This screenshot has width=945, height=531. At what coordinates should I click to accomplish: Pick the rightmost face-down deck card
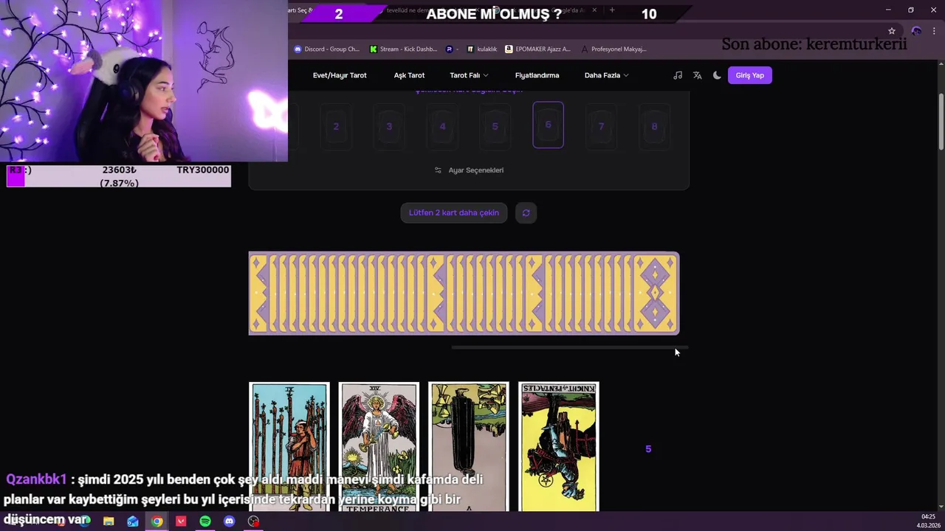click(655, 294)
